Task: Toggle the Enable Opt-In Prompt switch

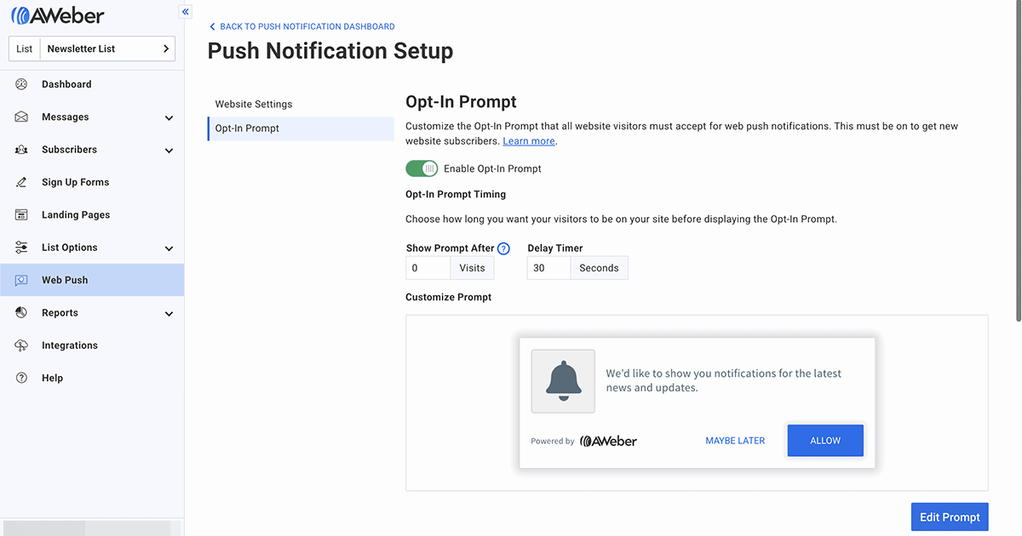Action: click(x=422, y=168)
